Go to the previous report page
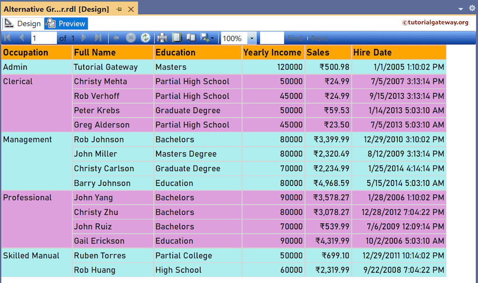Screen dimensions: 478x283 [x=21, y=38]
